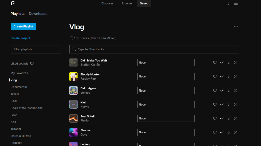Screen dimensions: 261x146
Task: Open the Ads playlist
Action: click(13, 122)
